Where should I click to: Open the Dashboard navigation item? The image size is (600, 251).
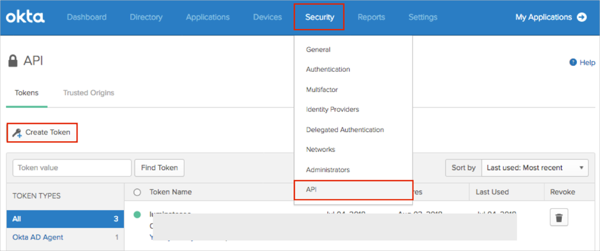86,17
